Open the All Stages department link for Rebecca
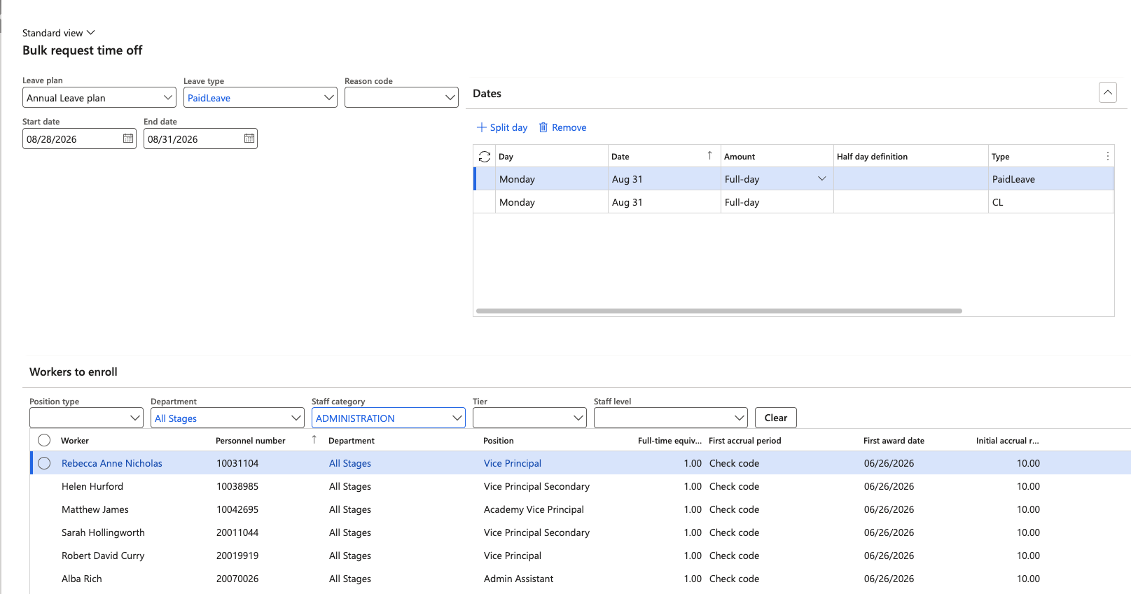Viewport: 1131px width, 594px height. [350, 463]
